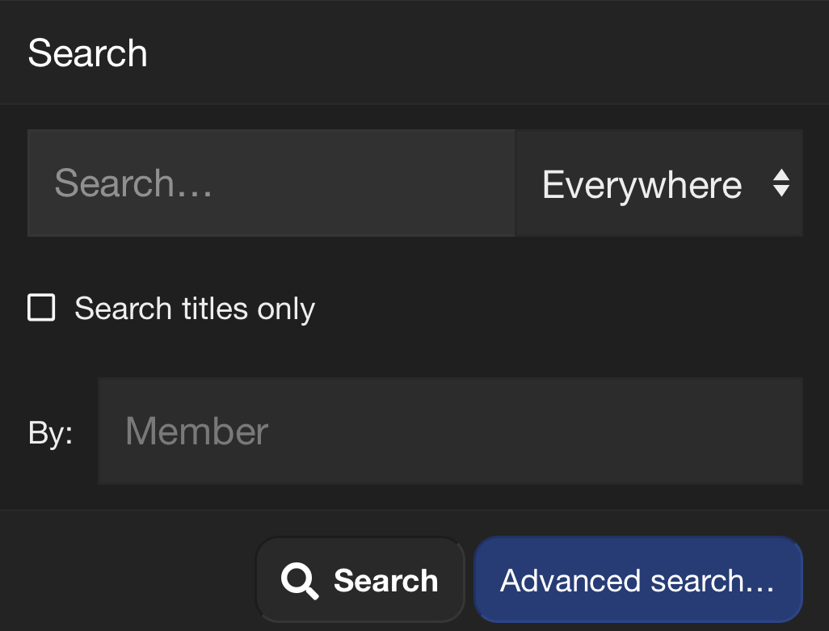The image size is (829, 631).
Task: Change the search scope from Everywhere
Action: 659,183
